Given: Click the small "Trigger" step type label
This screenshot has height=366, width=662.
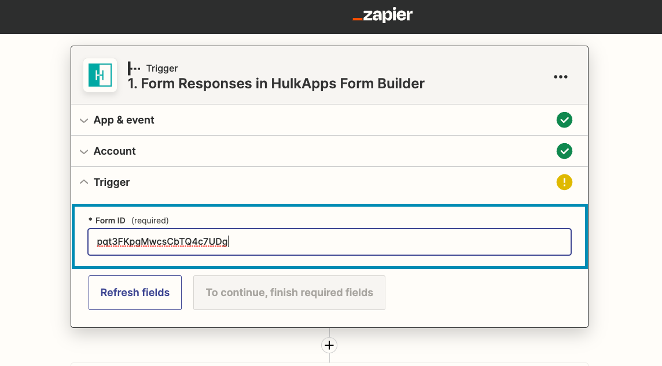Looking at the screenshot, I should click(161, 68).
